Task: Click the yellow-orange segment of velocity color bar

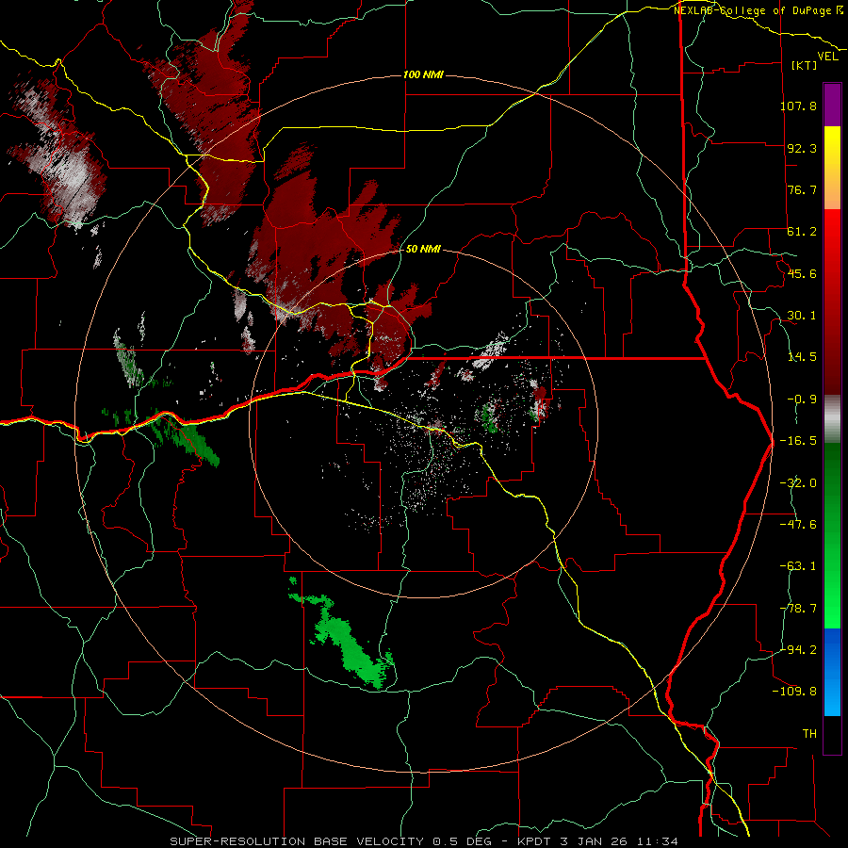Action: [832, 168]
